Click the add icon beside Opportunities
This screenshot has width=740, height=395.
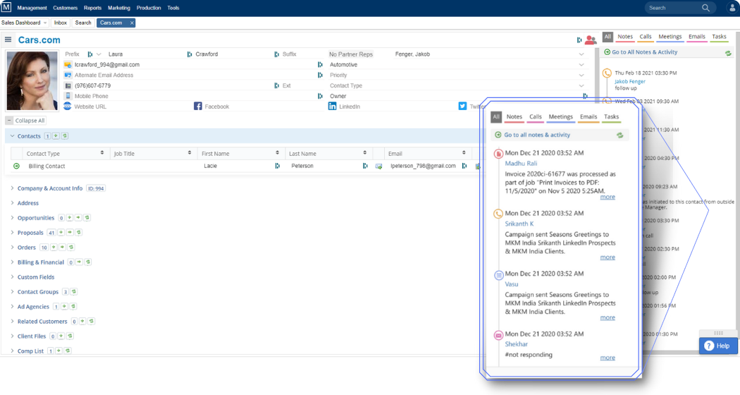click(x=69, y=218)
